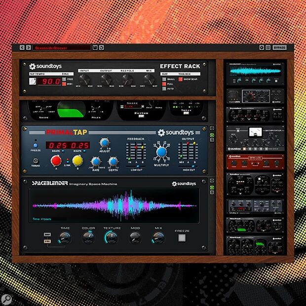Image resolution: width=306 pixels, height=306 pixels.
Task: Select the red Devil-Loc thumbnail in toolbox
Action: [x=255, y=162]
